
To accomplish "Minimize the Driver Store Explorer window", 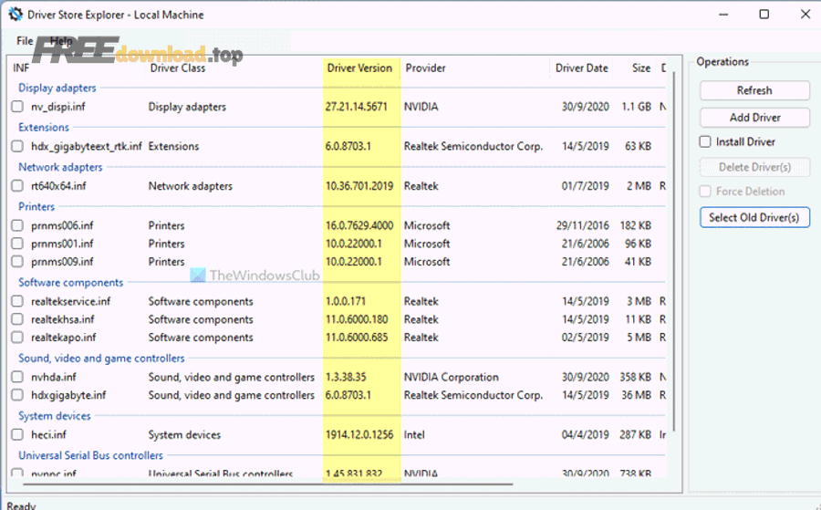I will 723,14.
